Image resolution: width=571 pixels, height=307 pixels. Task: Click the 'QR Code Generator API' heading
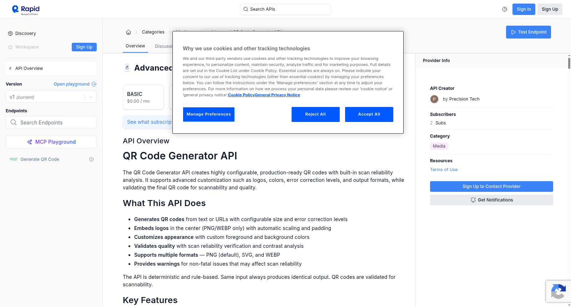pos(180,156)
